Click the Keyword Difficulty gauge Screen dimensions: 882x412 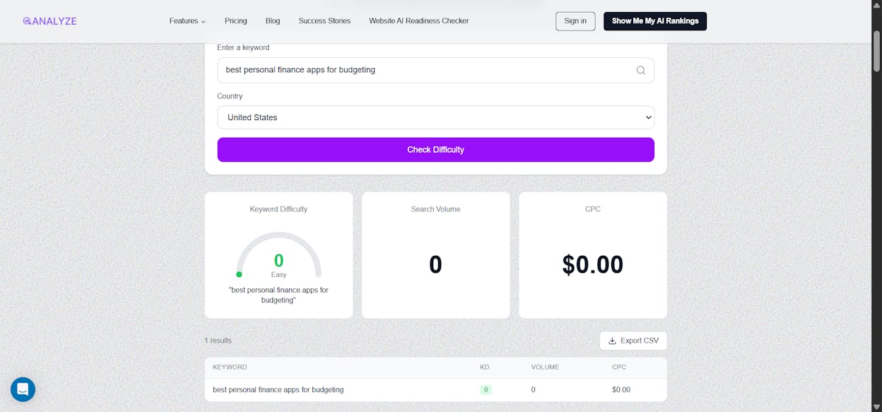click(x=278, y=256)
